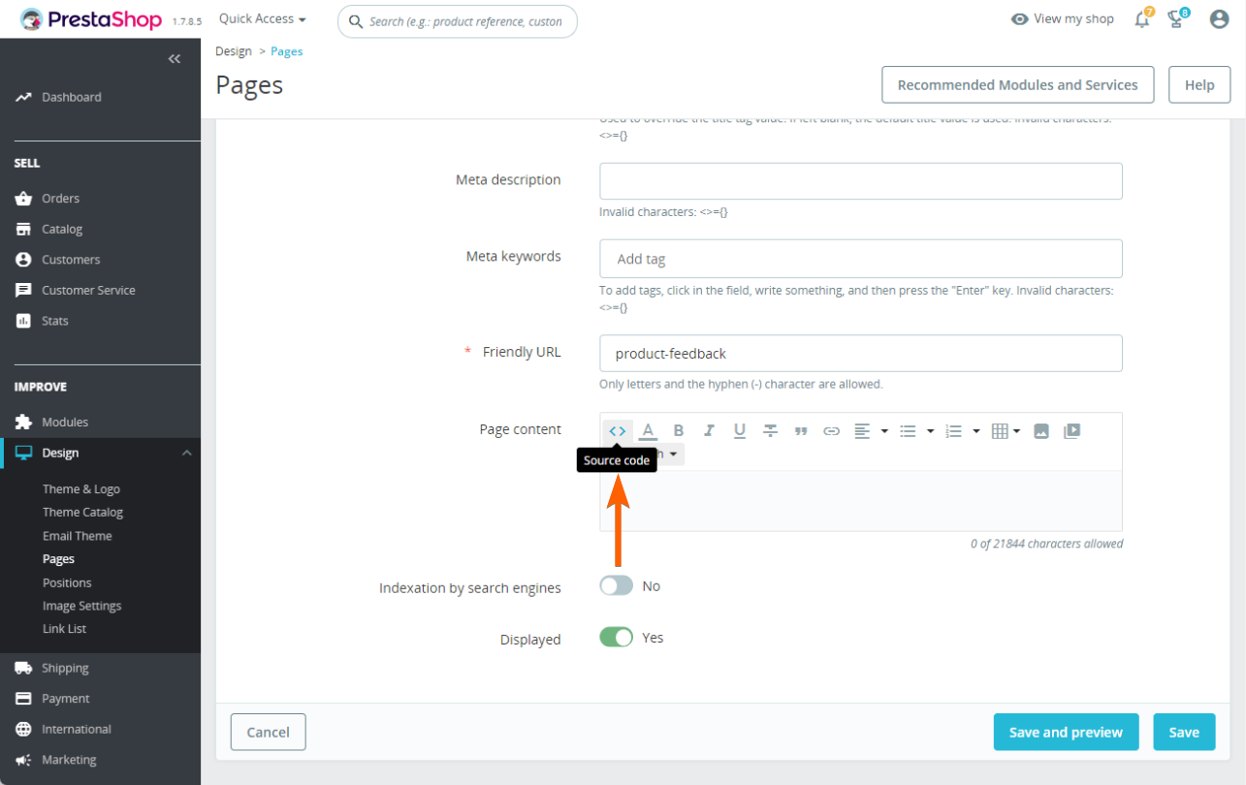Insert a hyperlink
Screen dimensions: 1246x785
(831, 430)
